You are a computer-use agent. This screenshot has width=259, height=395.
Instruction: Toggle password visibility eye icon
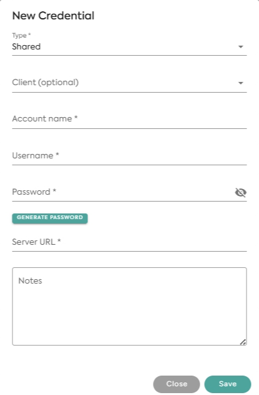[x=240, y=192]
